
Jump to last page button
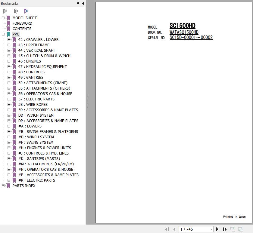(225, 229)
